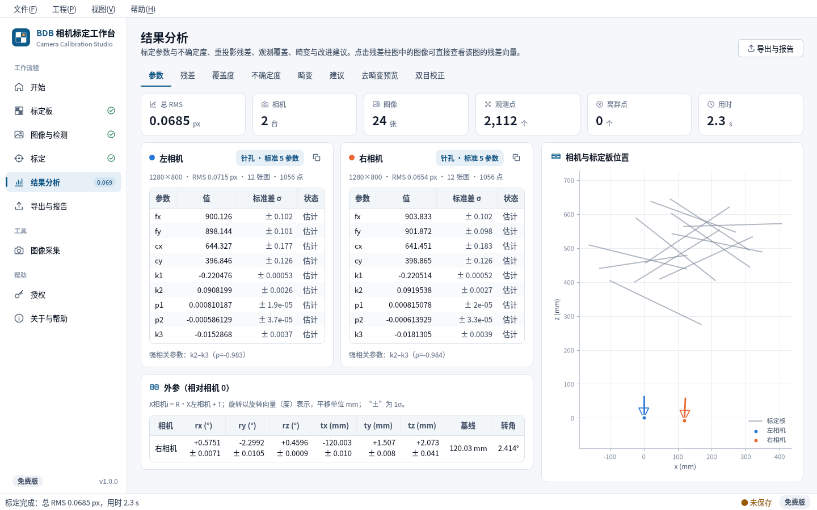Image resolution: width=817 pixels, height=510 pixels.
Task: Click the BDB app logo icon
Action: point(21,37)
